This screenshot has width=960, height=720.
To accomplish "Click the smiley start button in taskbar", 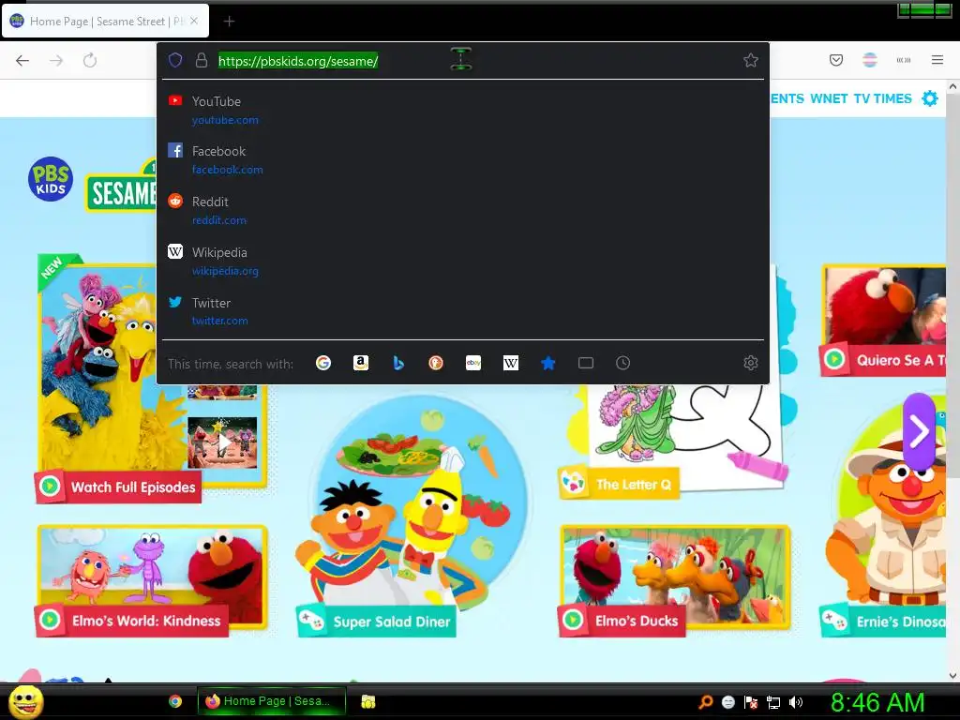I will (x=25, y=701).
